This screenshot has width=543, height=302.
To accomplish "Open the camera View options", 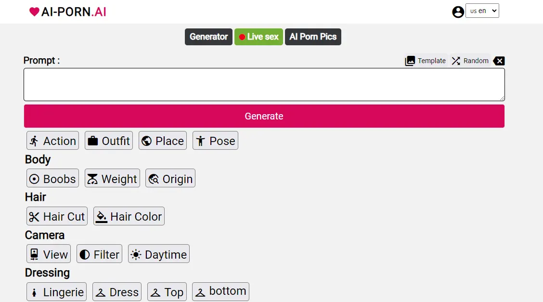I will 48,254.
